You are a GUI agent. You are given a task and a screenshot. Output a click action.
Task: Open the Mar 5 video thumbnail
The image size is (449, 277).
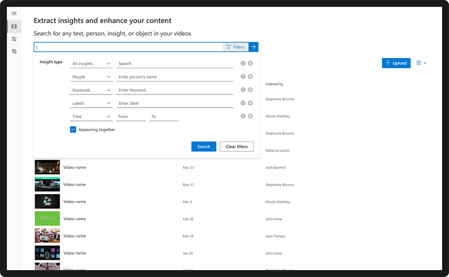47,201
